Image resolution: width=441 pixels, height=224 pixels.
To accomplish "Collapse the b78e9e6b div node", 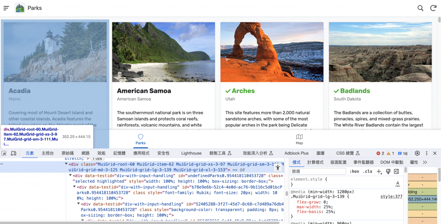I will 75,187.
